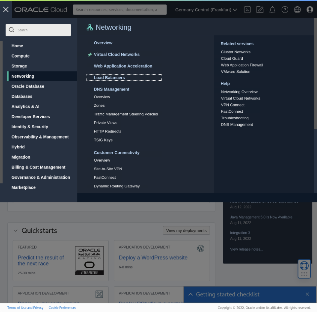The image size is (317, 312).
Task: Open Hybrid menu item
Action: tap(18, 147)
